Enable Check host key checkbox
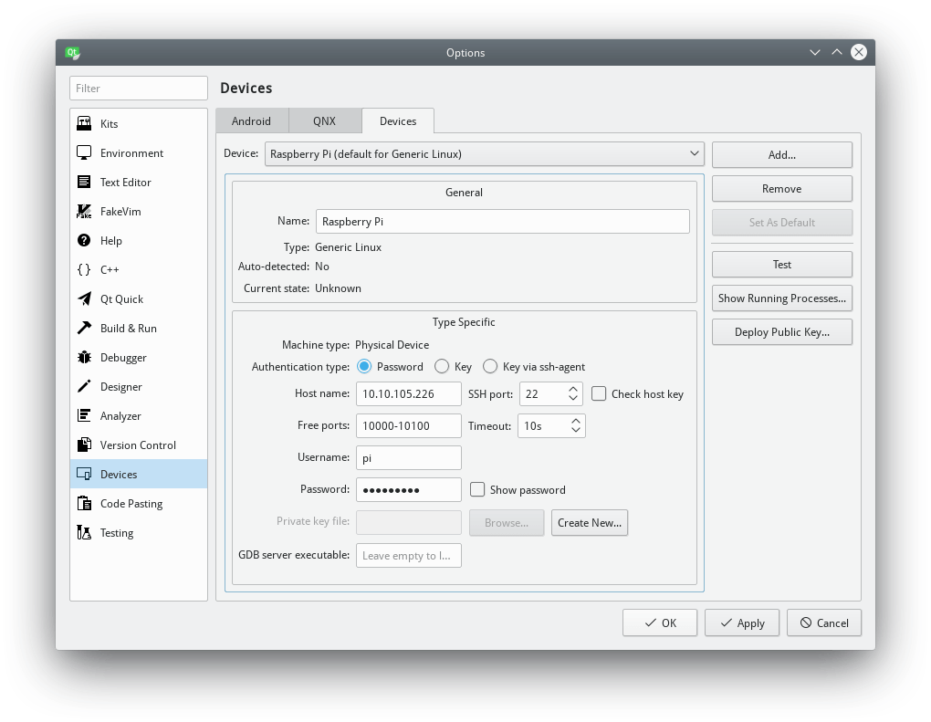The height and width of the screenshot is (722, 931). [599, 393]
